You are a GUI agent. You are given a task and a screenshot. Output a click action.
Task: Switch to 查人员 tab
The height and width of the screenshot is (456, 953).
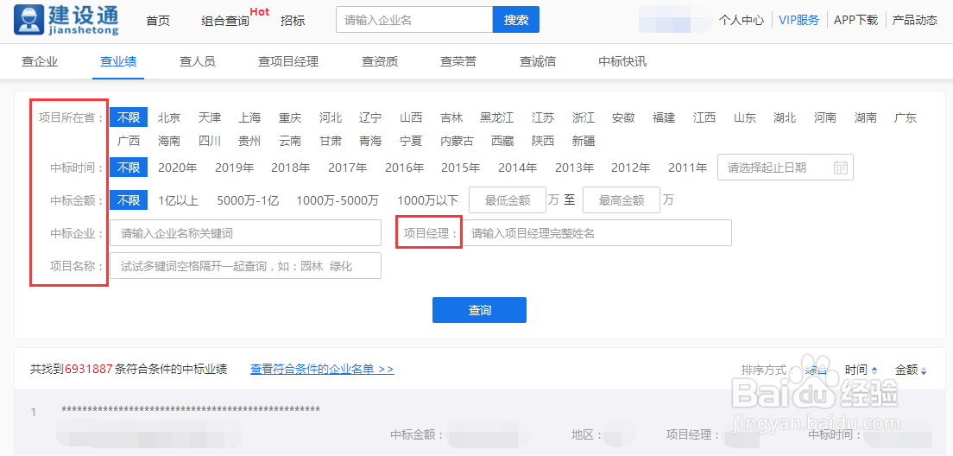198,61
